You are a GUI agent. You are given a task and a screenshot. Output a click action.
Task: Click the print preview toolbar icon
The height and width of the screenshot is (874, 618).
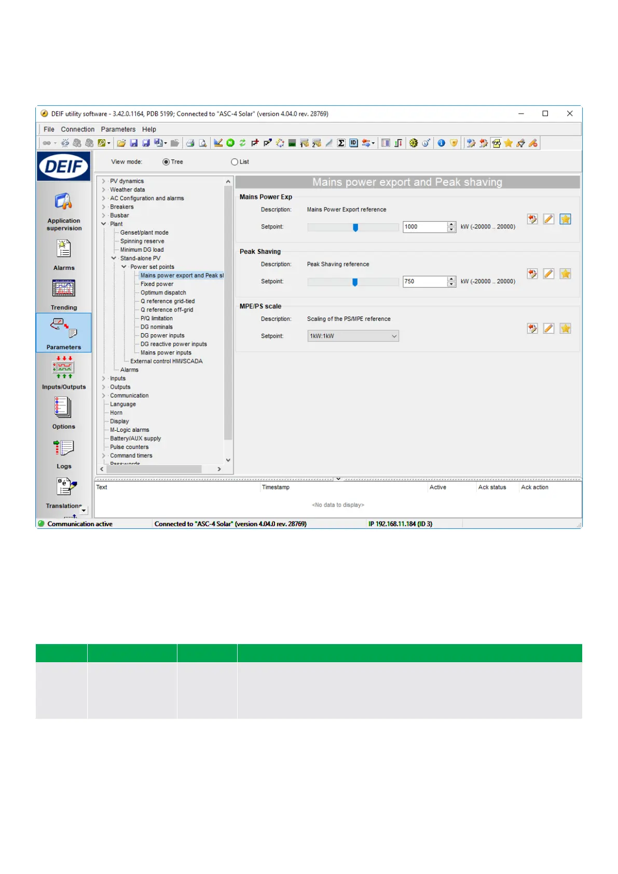pyautogui.click(x=203, y=143)
